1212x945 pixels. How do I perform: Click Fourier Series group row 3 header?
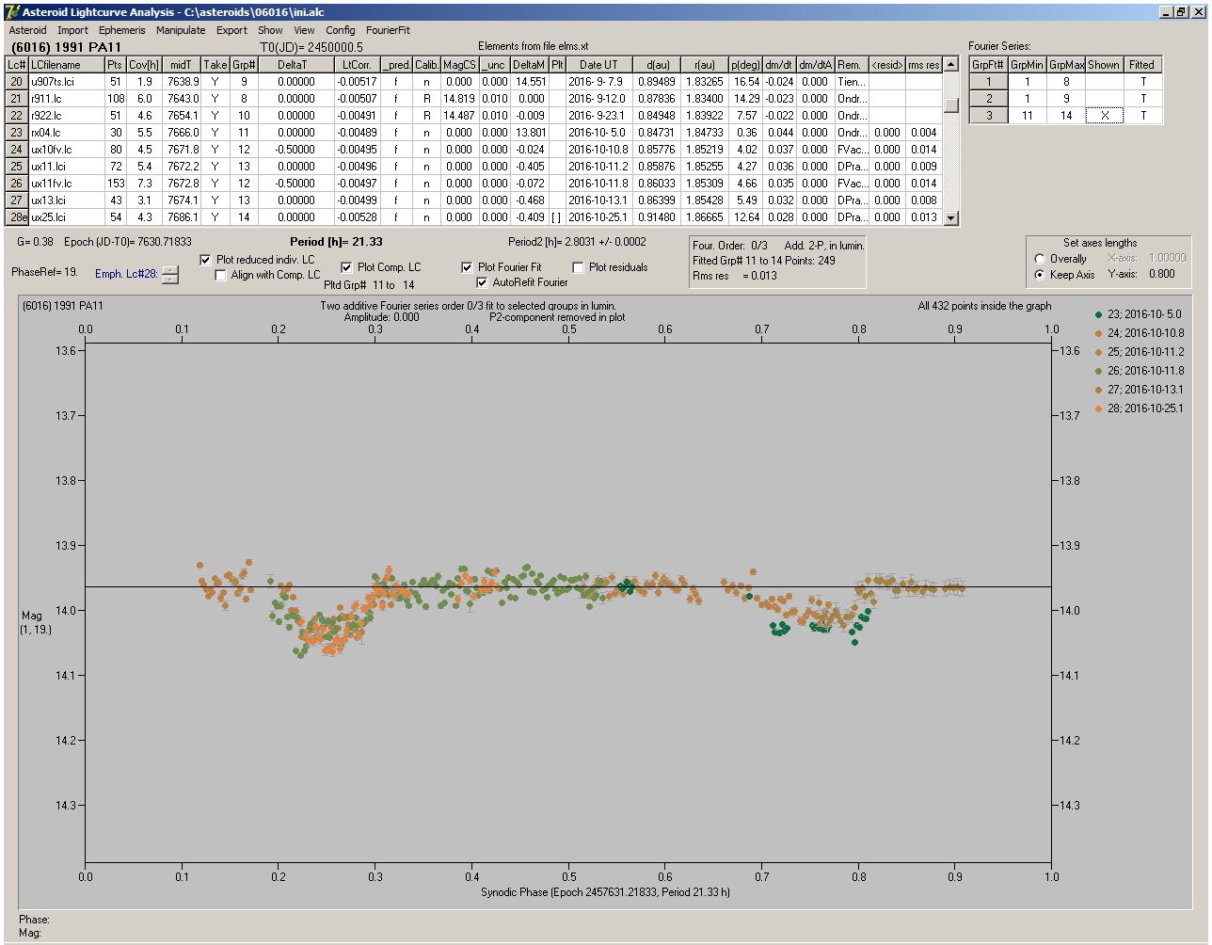(989, 116)
